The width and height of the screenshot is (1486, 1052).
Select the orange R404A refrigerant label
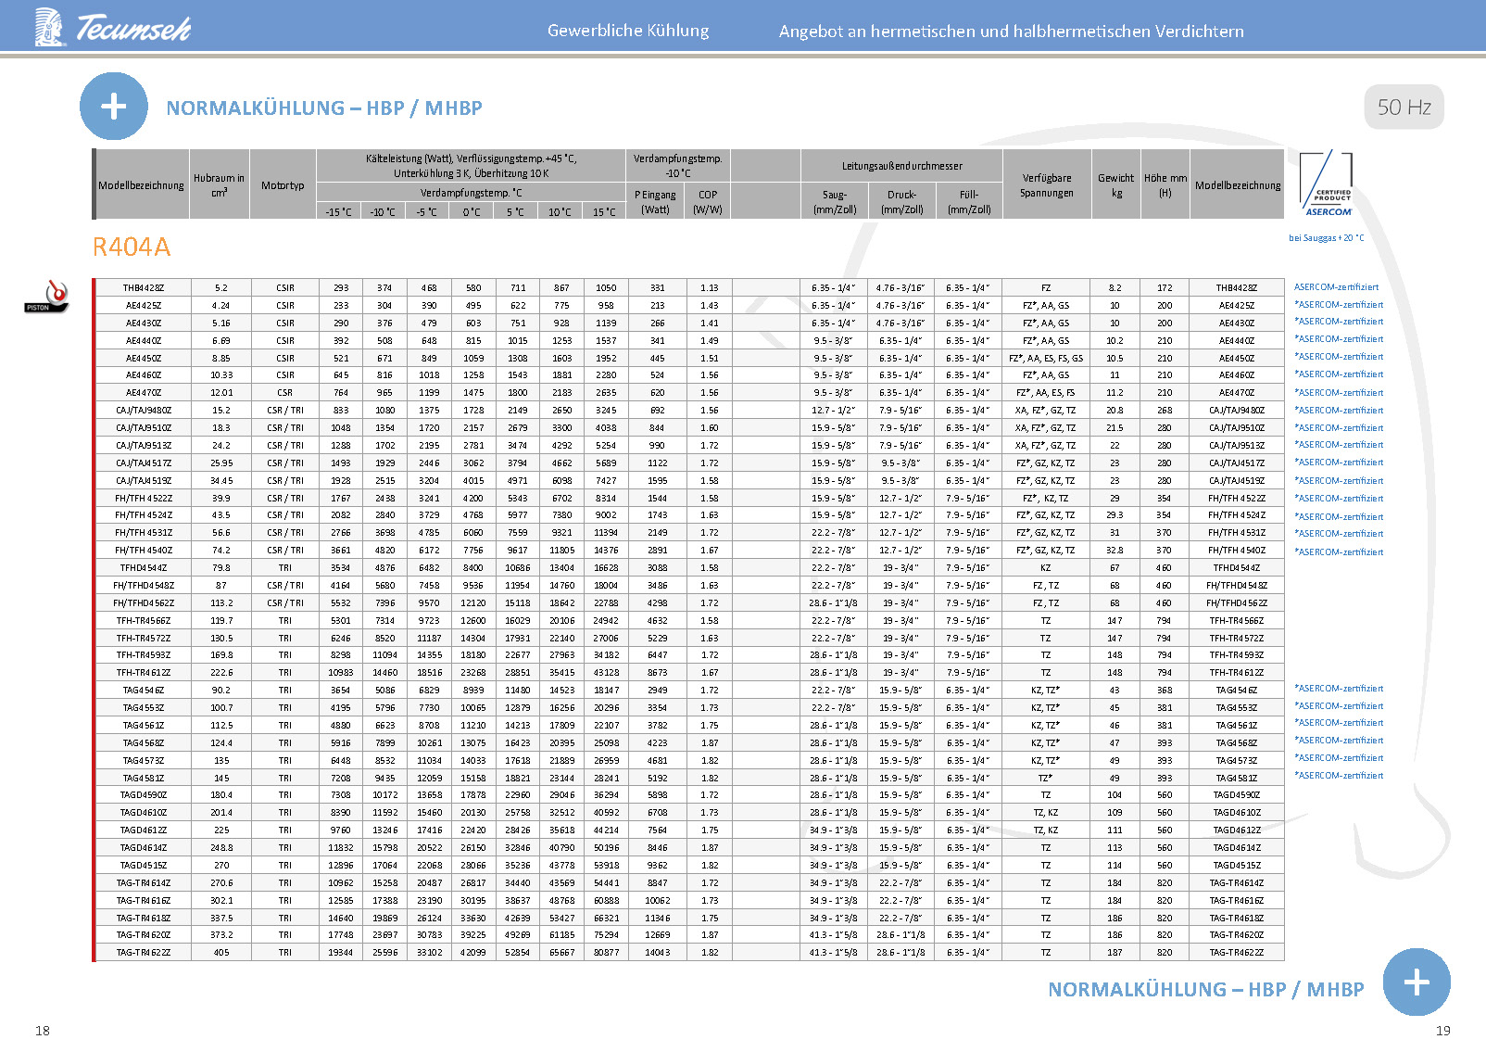pyautogui.click(x=132, y=247)
